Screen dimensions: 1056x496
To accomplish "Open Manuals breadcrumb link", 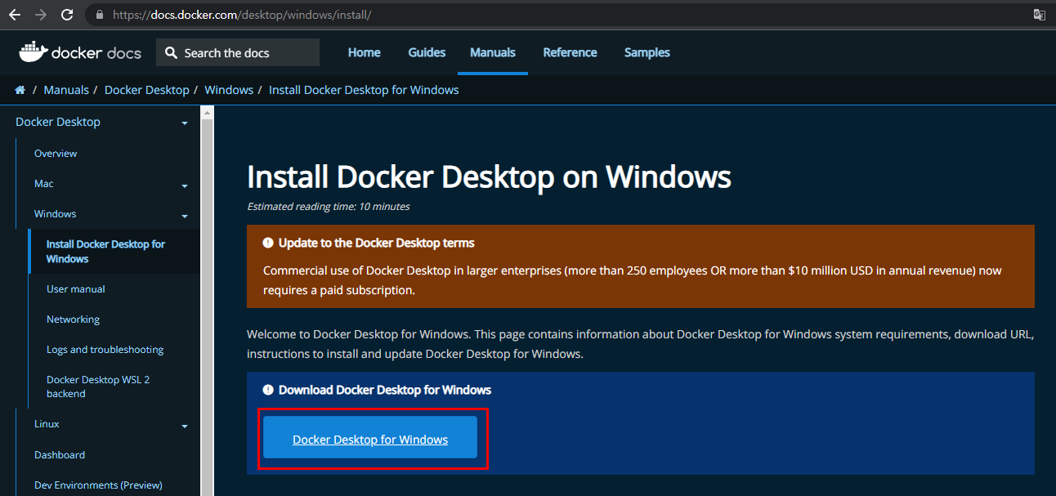I will (66, 90).
